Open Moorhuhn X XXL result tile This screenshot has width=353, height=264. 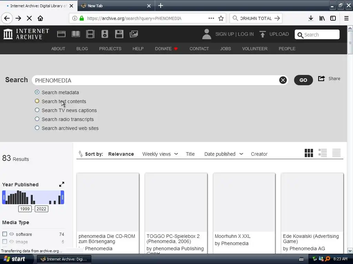[x=244, y=213]
